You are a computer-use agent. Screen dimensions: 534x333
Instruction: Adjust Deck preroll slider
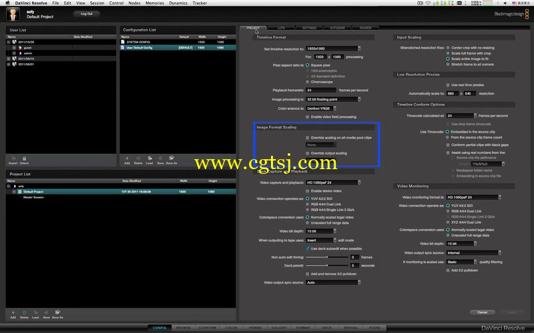[x=327, y=265]
